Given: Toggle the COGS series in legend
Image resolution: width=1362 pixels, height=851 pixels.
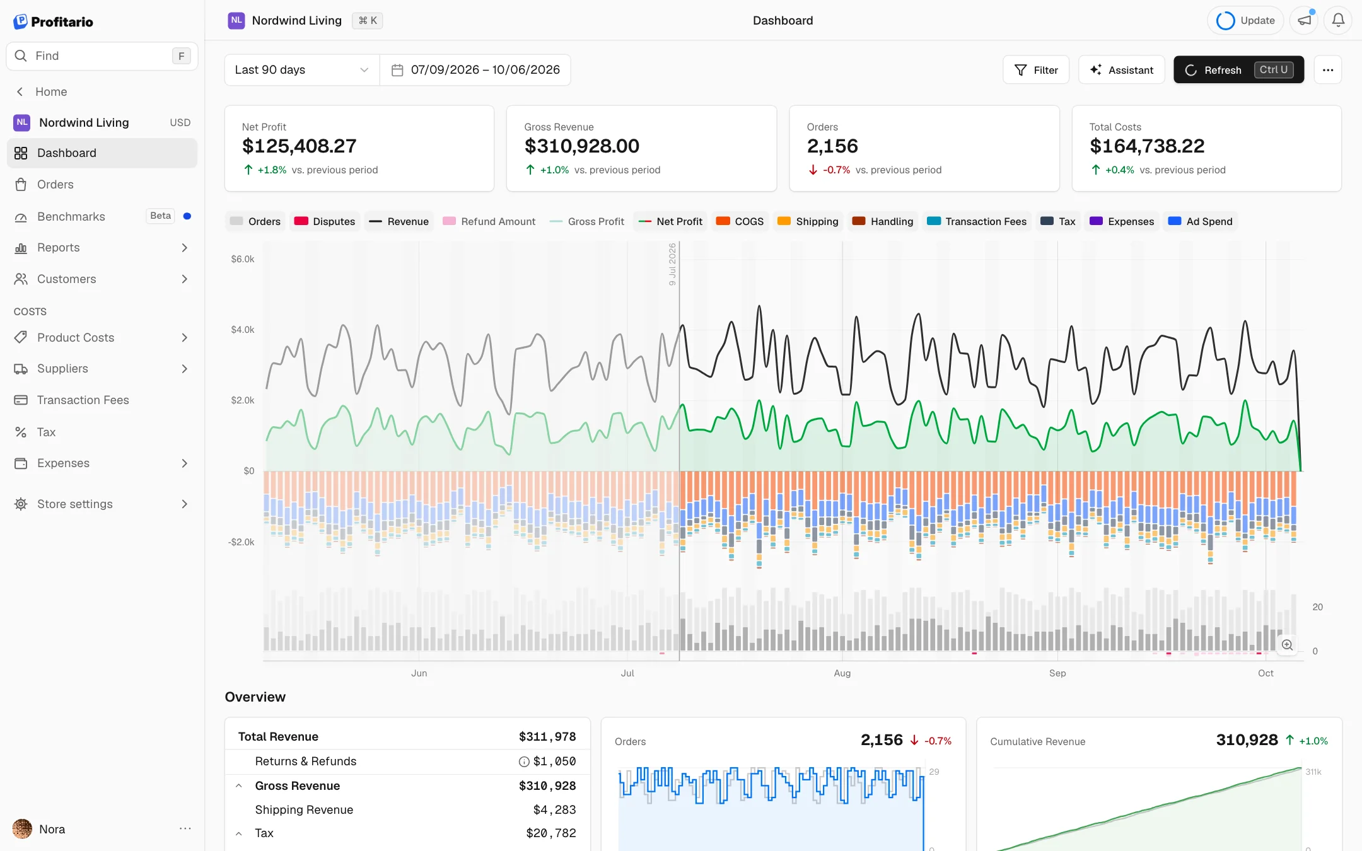Looking at the screenshot, I should pos(740,221).
